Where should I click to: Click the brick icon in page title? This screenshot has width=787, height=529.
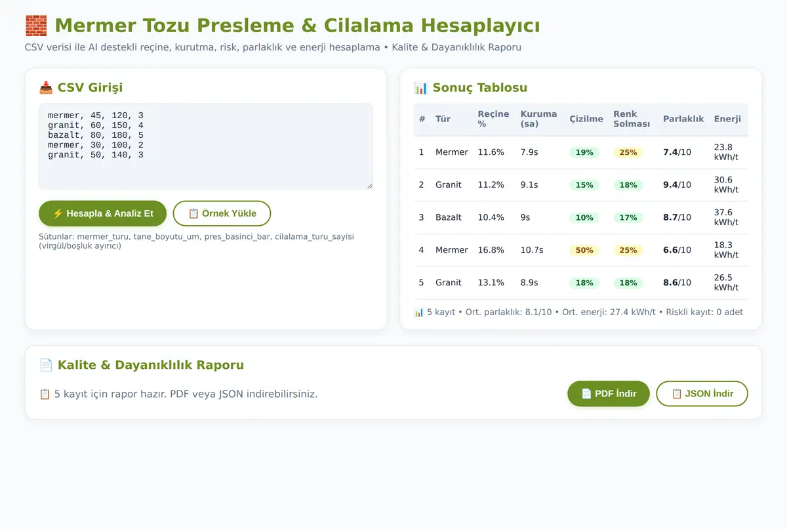tap(36, 26)
